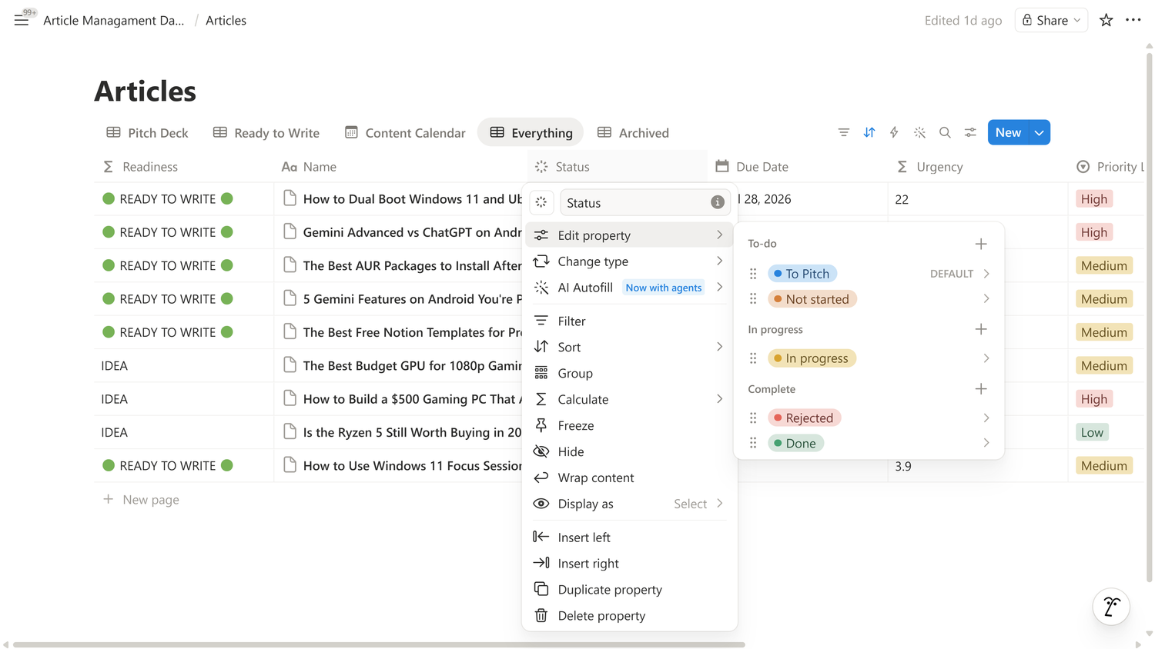This screenshot has height=649, width=1155.
Task: Click the horizontal scrollbar at bottom
Action: 379,644
